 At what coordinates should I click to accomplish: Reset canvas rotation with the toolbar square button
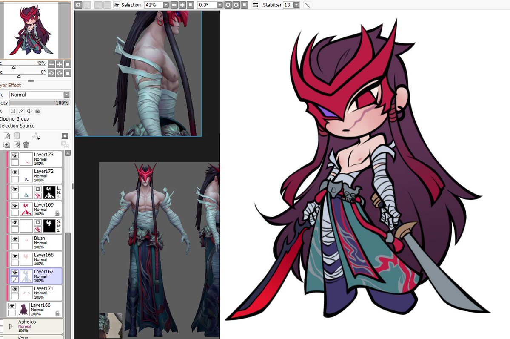[x=245, y=5]
